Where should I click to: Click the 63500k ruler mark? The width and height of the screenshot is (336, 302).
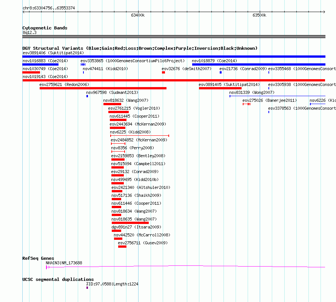coord(259,15)
